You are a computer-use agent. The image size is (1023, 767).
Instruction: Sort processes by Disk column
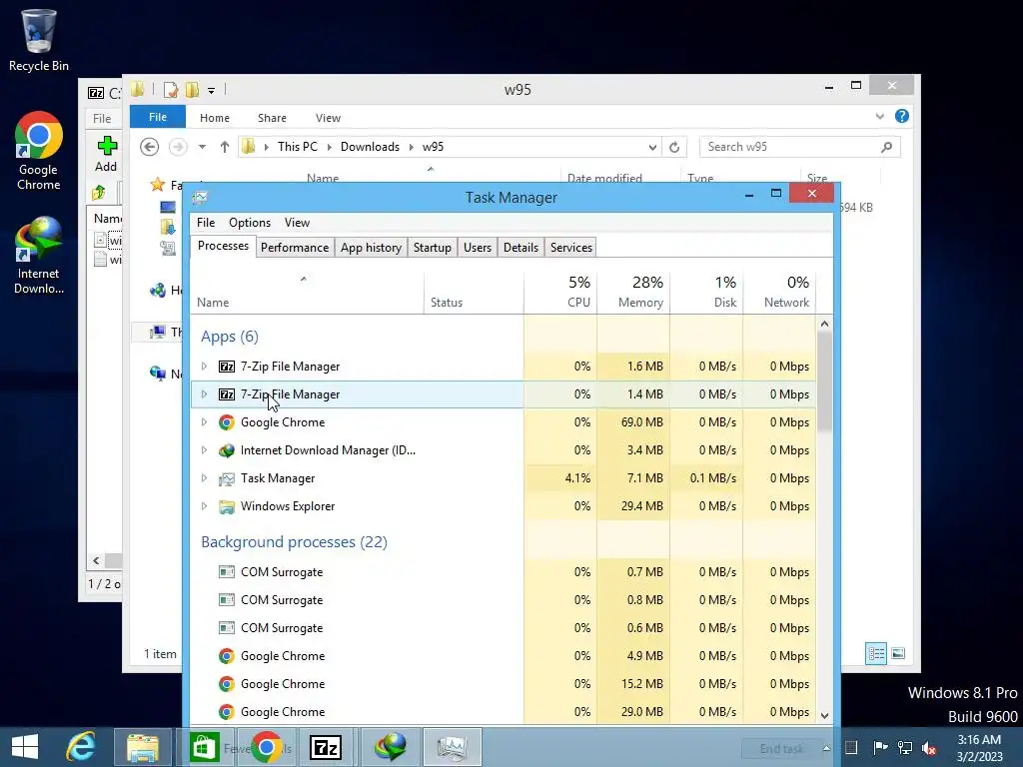coord(706,292)
